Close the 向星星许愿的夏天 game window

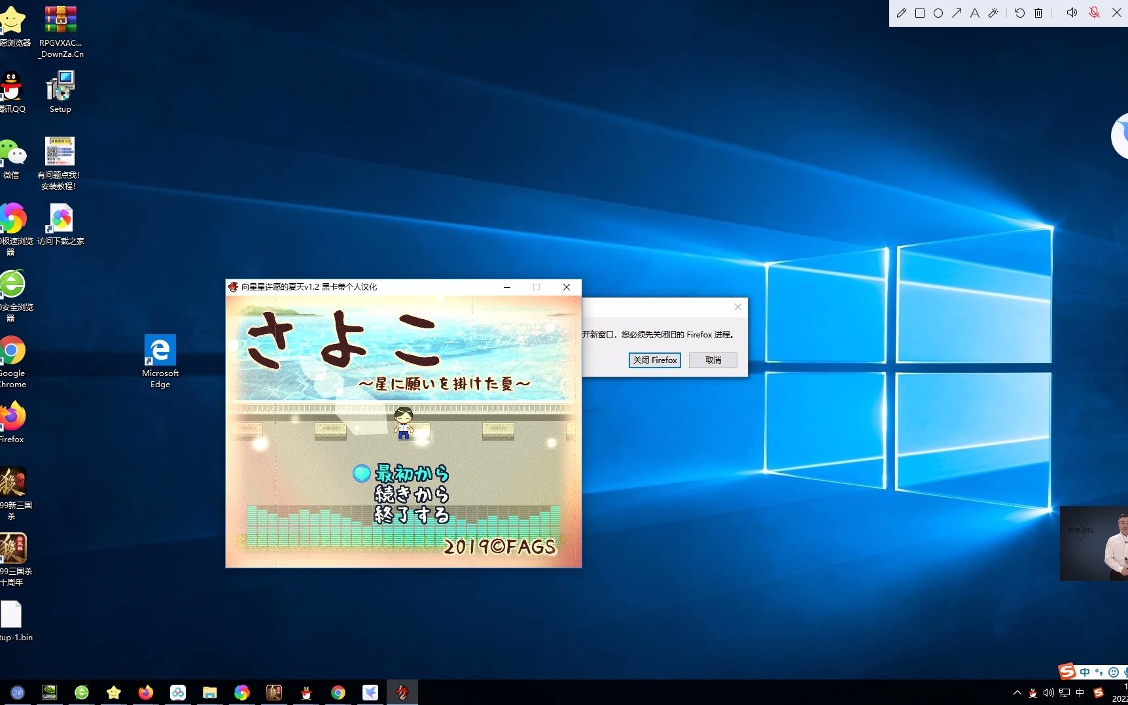pos(567,287)
